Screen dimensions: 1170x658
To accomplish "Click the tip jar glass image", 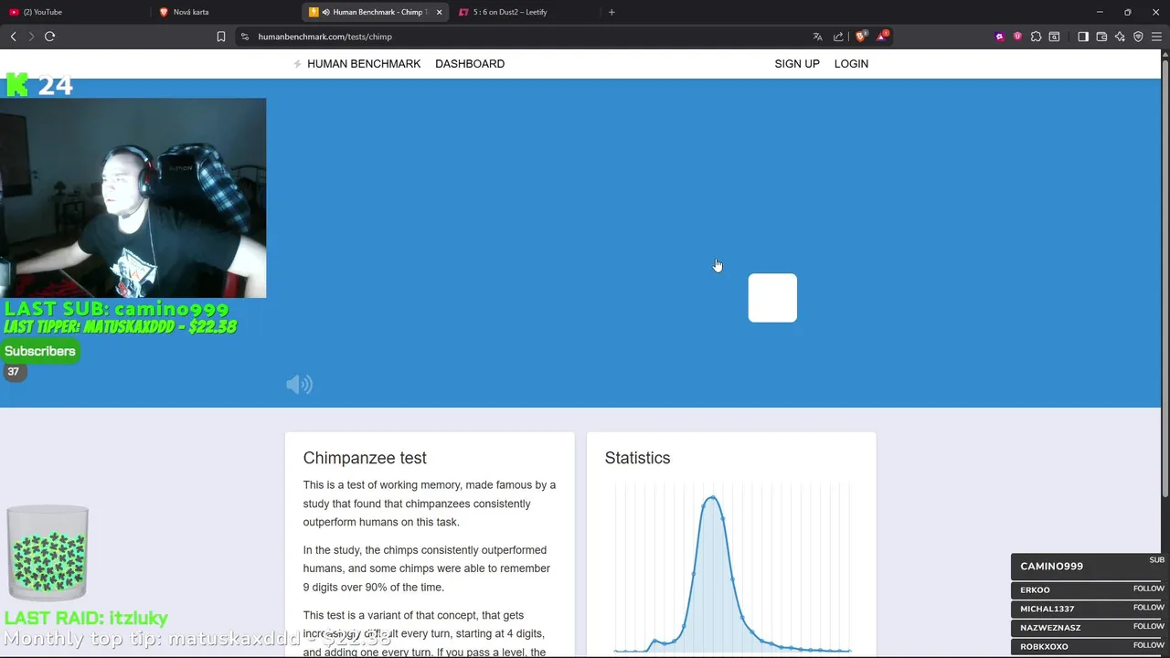I will 48,553.
